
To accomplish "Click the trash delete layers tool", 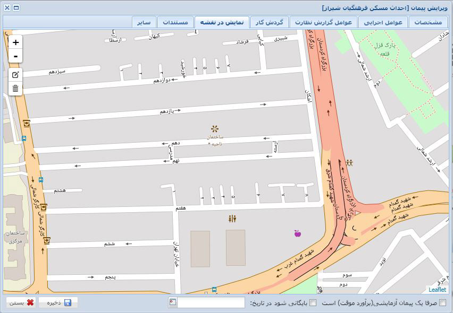I will pyautogui.click(x=15, y=89).
